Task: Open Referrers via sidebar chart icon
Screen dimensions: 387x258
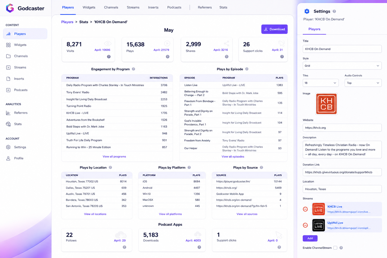Action: pyautogui.click(x=8, y=113)
